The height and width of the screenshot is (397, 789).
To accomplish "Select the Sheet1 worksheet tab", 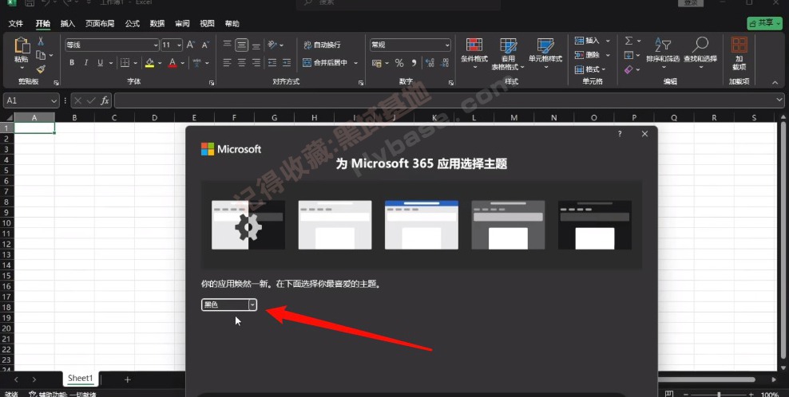I will click(x=81, y=378).
